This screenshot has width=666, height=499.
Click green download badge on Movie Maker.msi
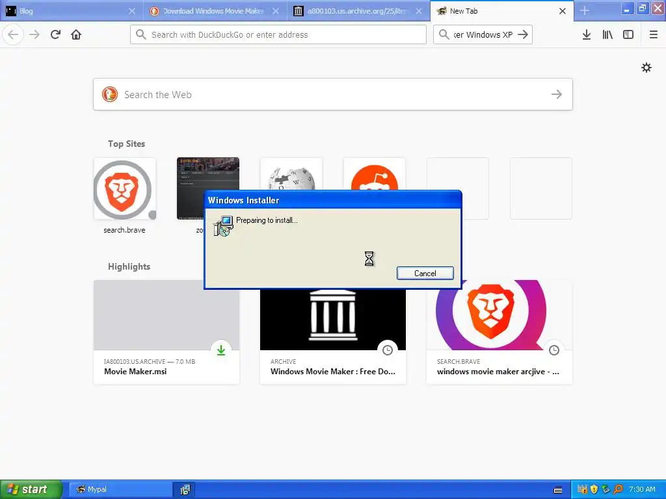(221, 350)
